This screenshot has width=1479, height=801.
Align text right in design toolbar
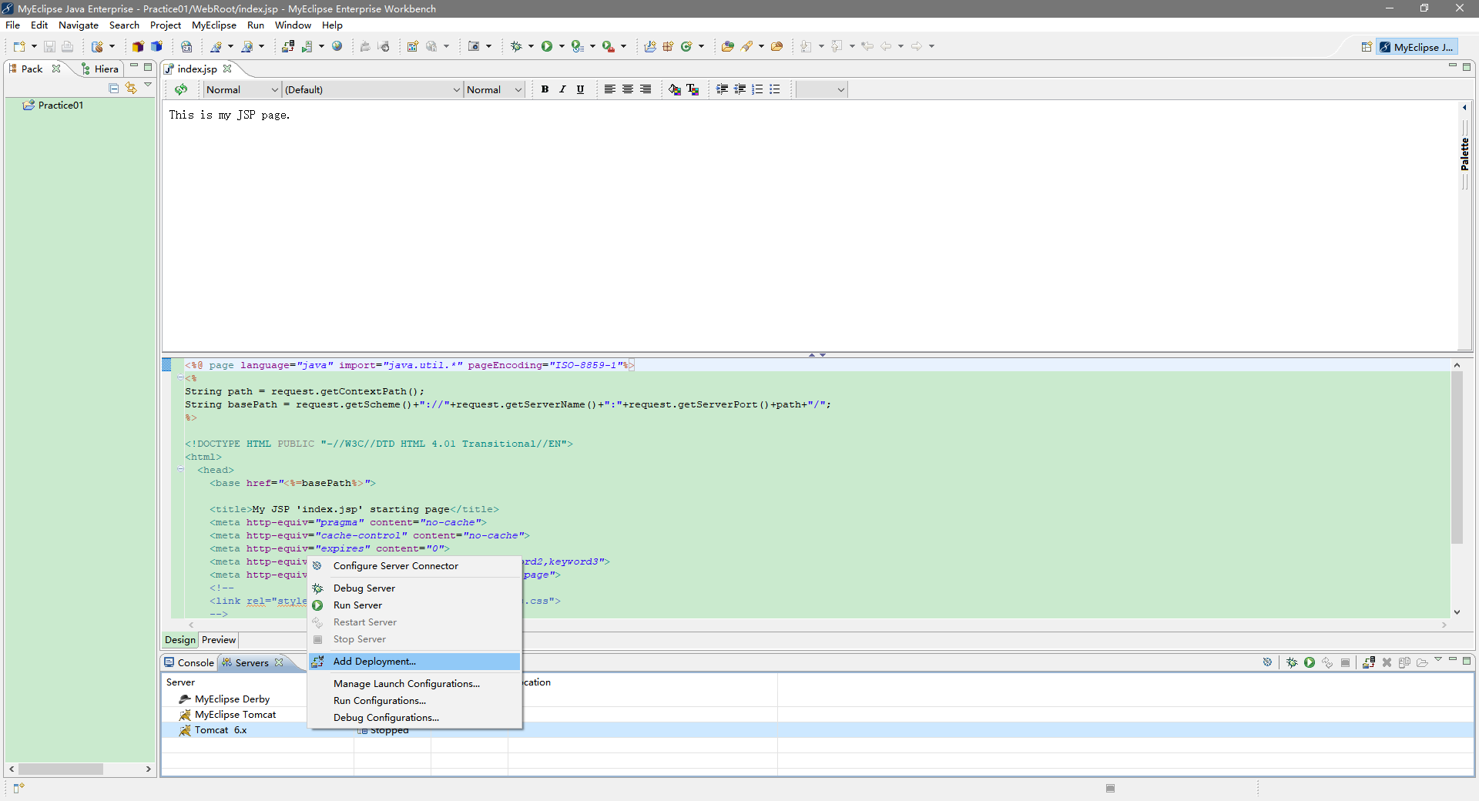pos(646,89)
